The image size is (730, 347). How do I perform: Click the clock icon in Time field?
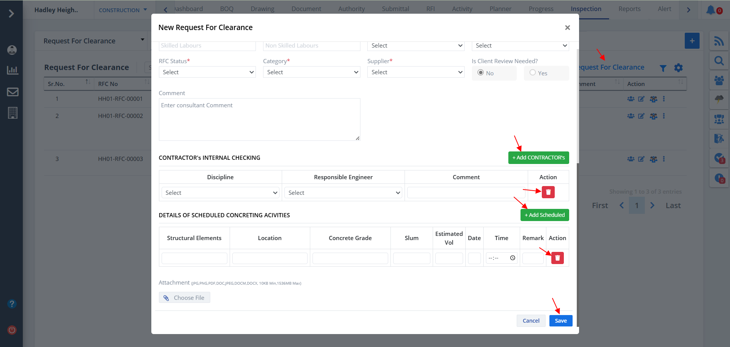pos(513,258)
